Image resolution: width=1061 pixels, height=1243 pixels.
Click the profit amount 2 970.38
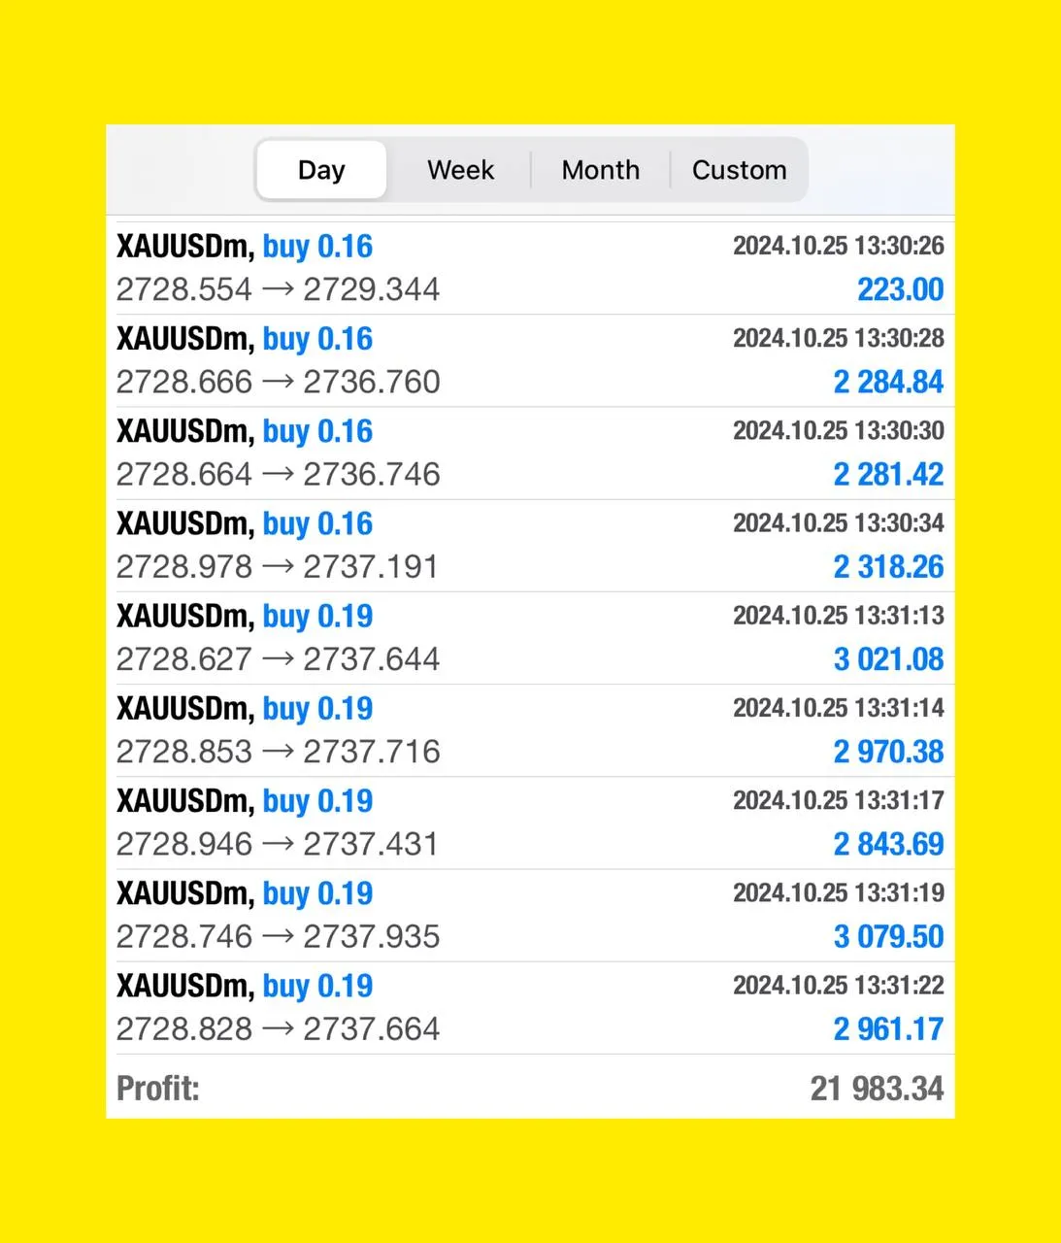coord(888,752)
